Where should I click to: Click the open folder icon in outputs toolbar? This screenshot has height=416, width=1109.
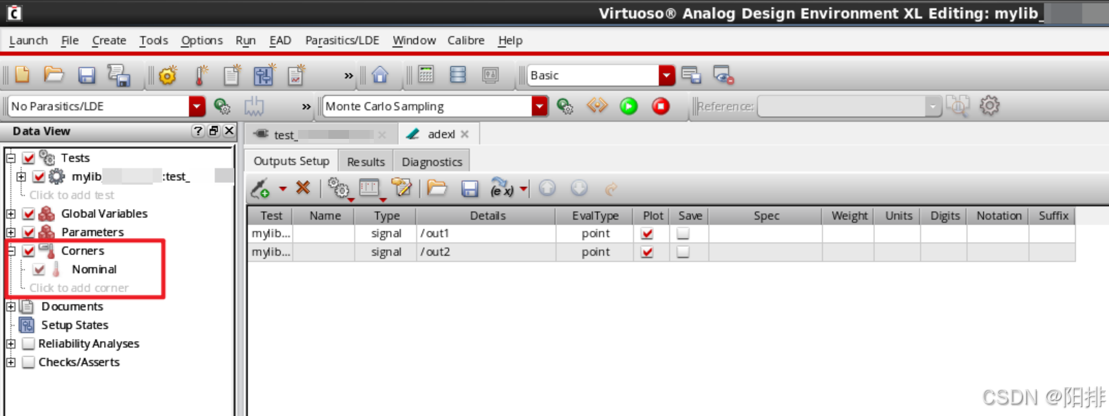(x=437, y=188)
